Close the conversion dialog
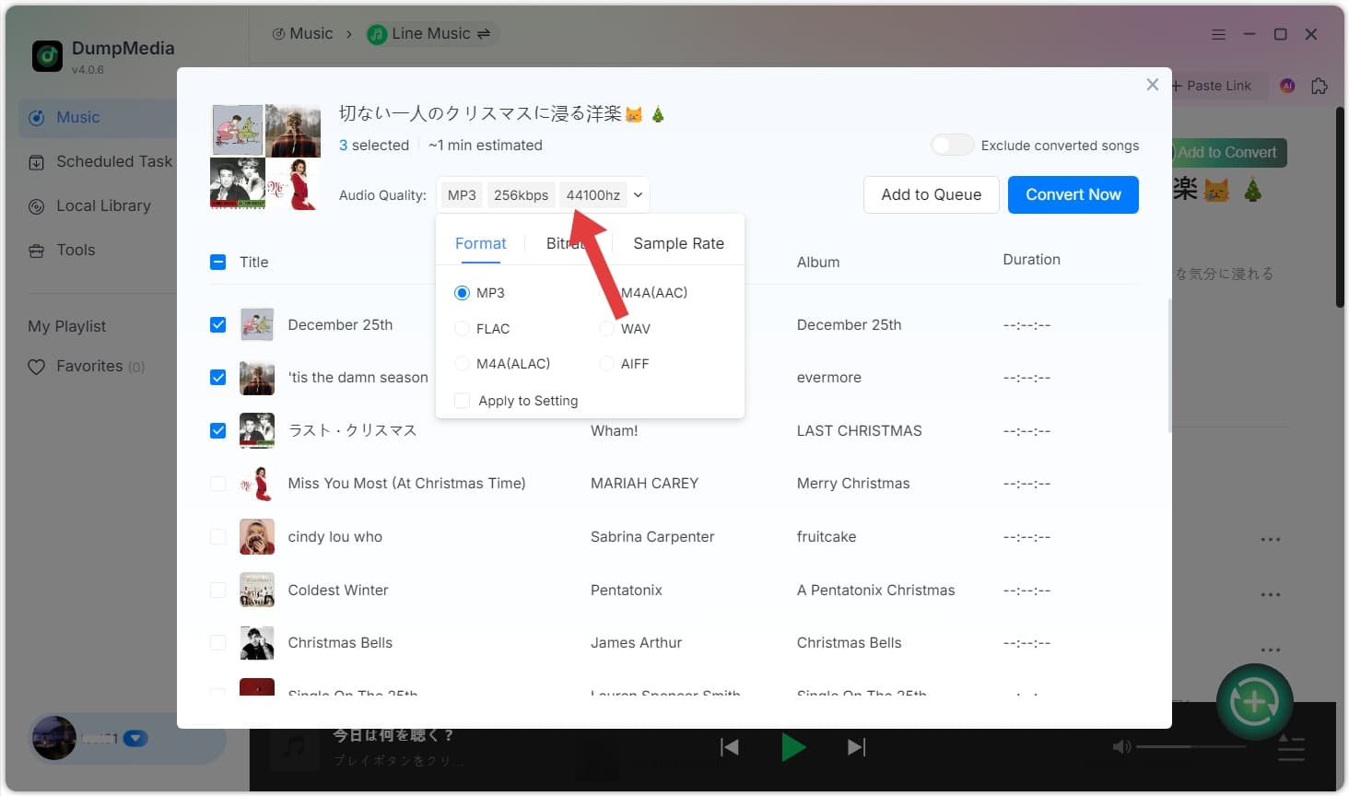The image size is (1349, 796). click(x=1152, y=85)
